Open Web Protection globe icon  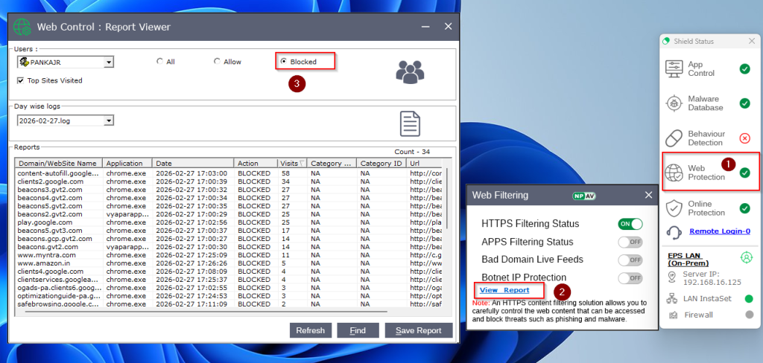[x=674, y=173]
